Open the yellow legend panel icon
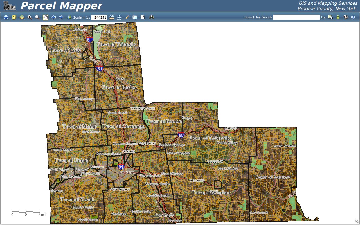 click(x=14, y=17)
